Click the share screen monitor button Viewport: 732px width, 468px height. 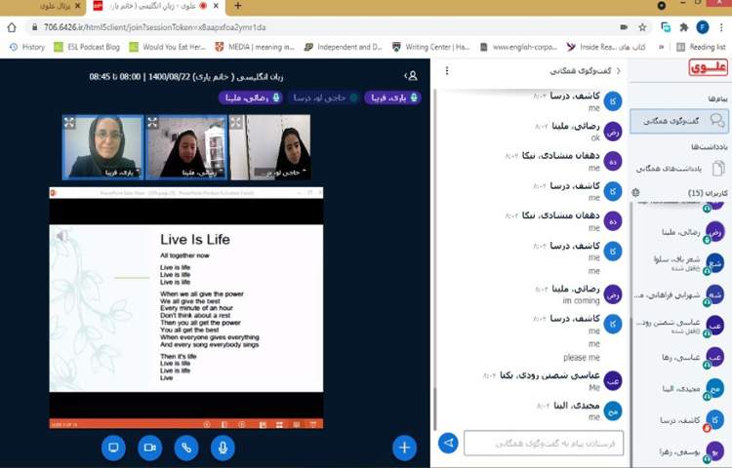112,448
